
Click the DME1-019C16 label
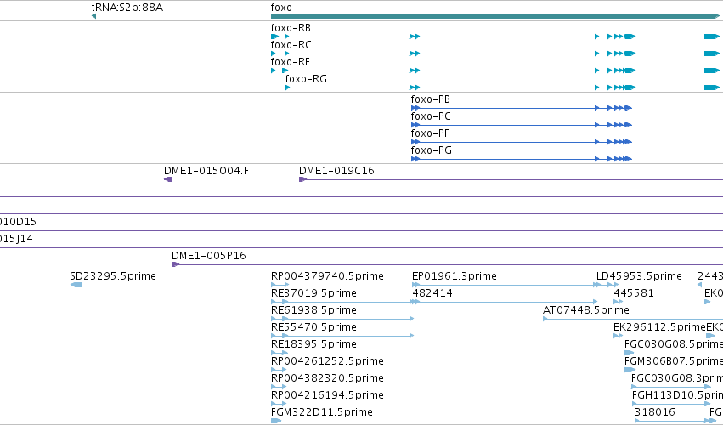(336, 171)
